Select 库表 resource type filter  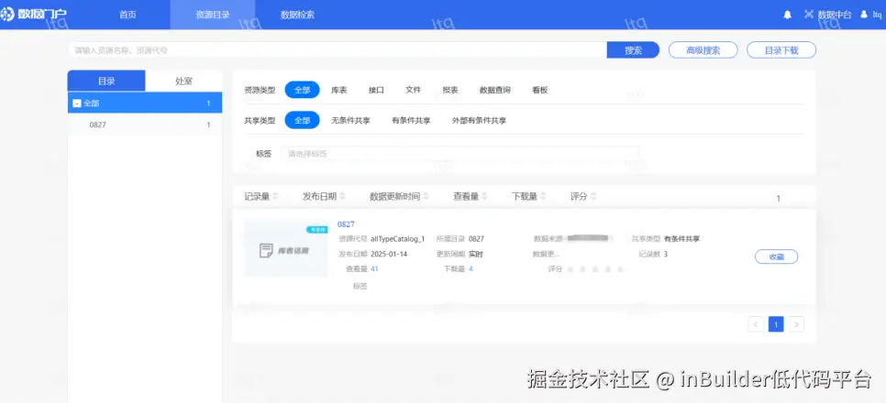coord(339,91)
